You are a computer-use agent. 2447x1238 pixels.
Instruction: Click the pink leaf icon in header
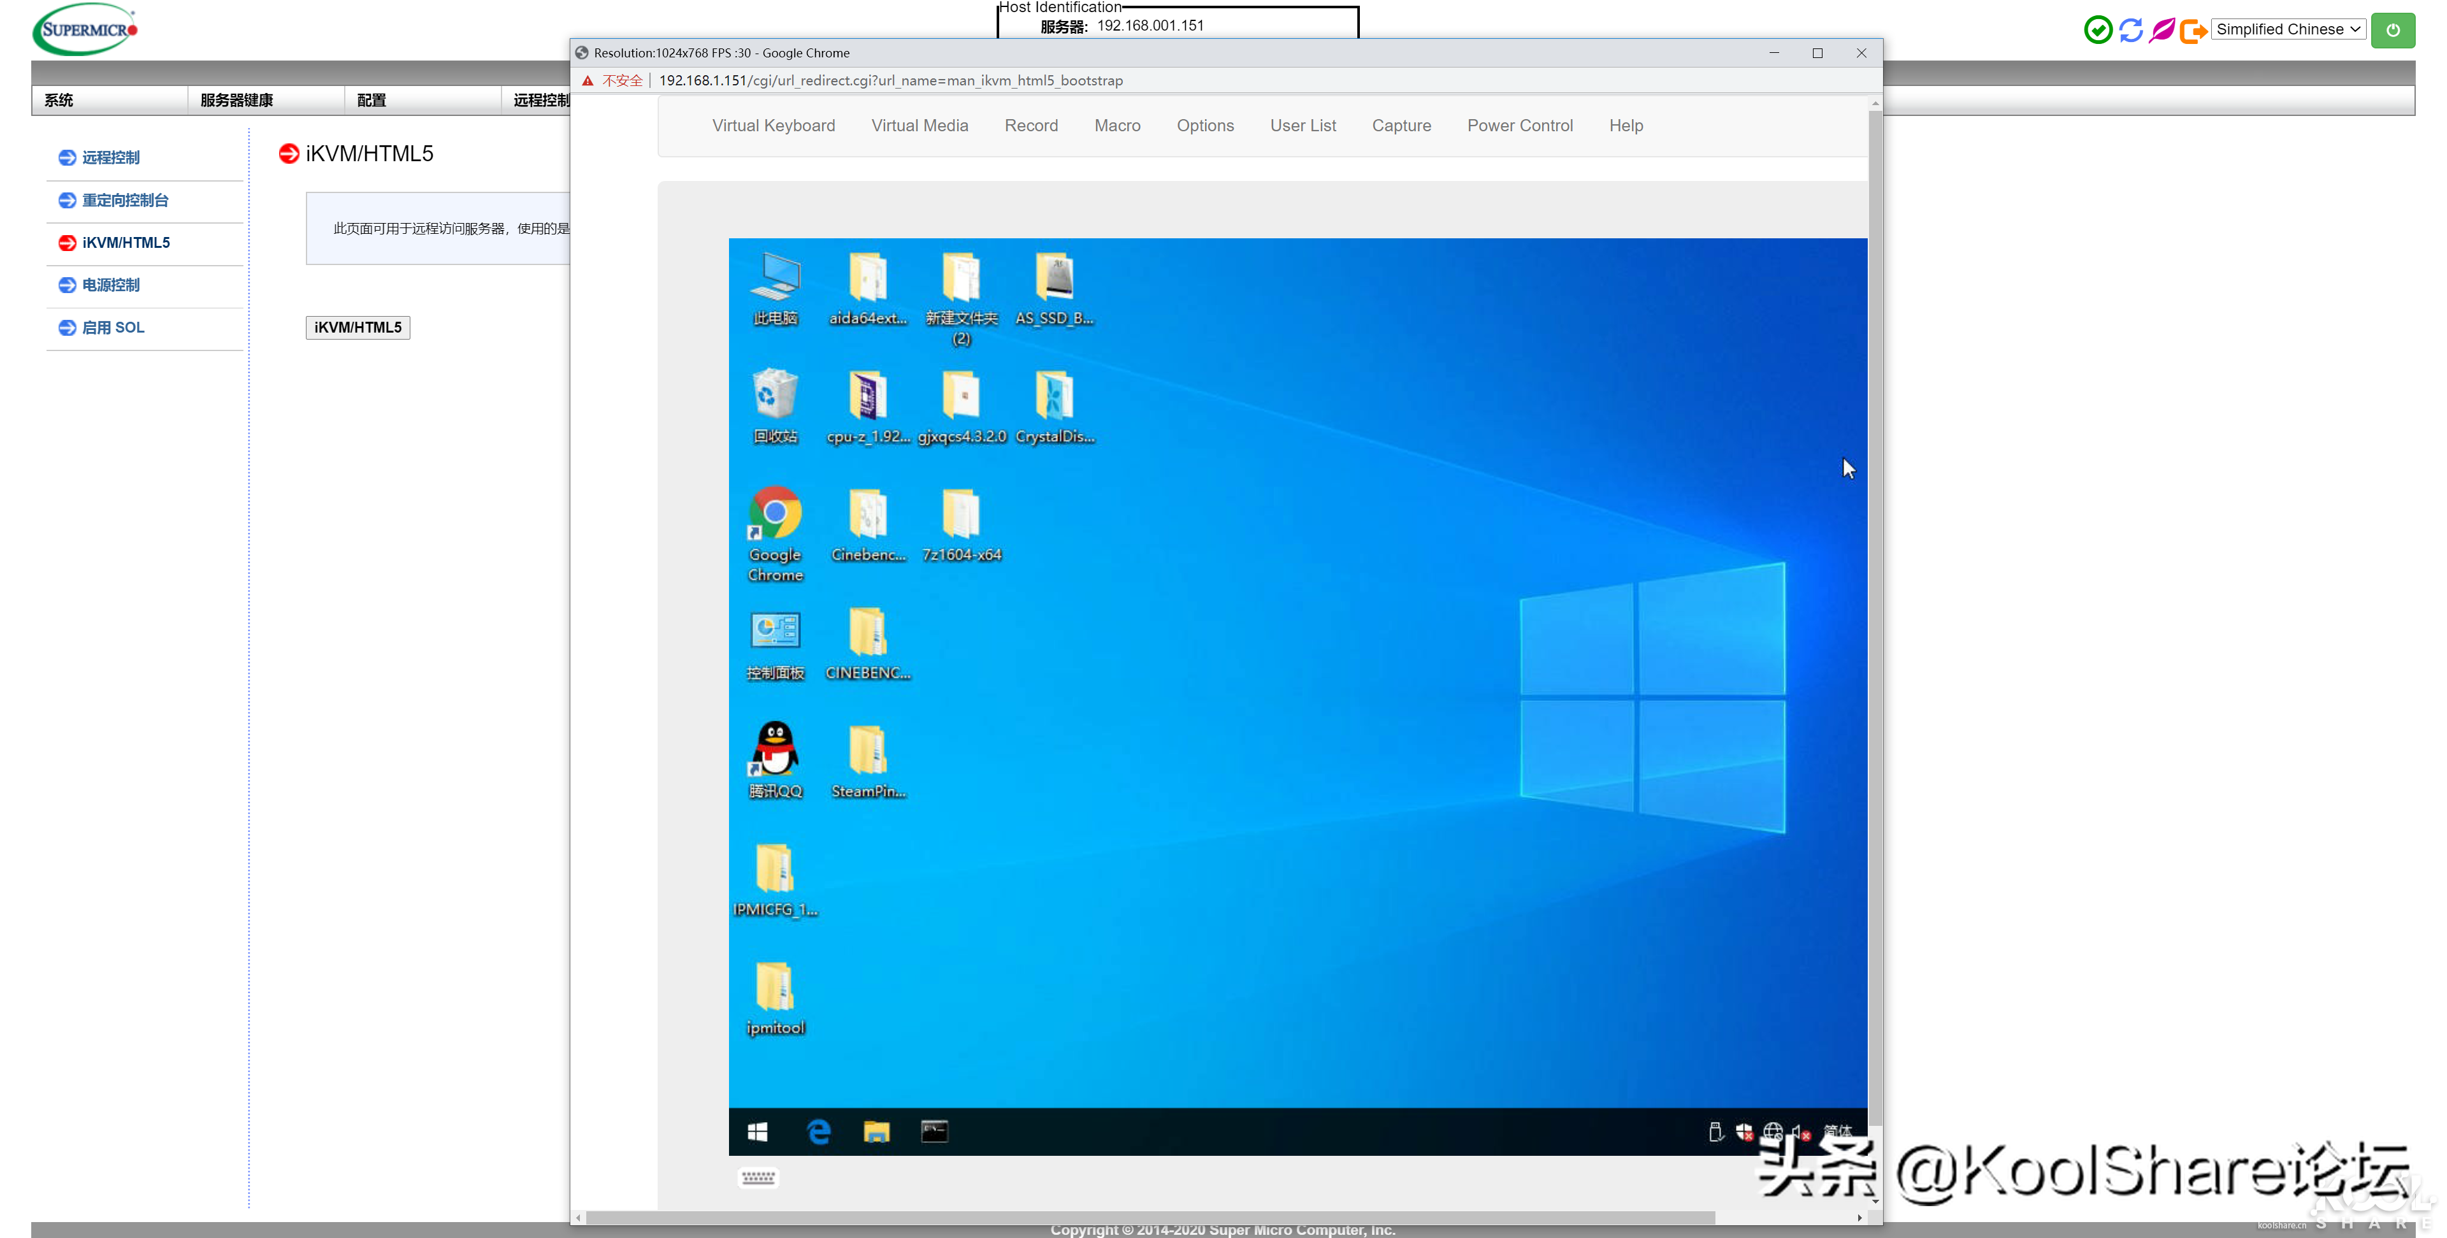click(2162, 29)
